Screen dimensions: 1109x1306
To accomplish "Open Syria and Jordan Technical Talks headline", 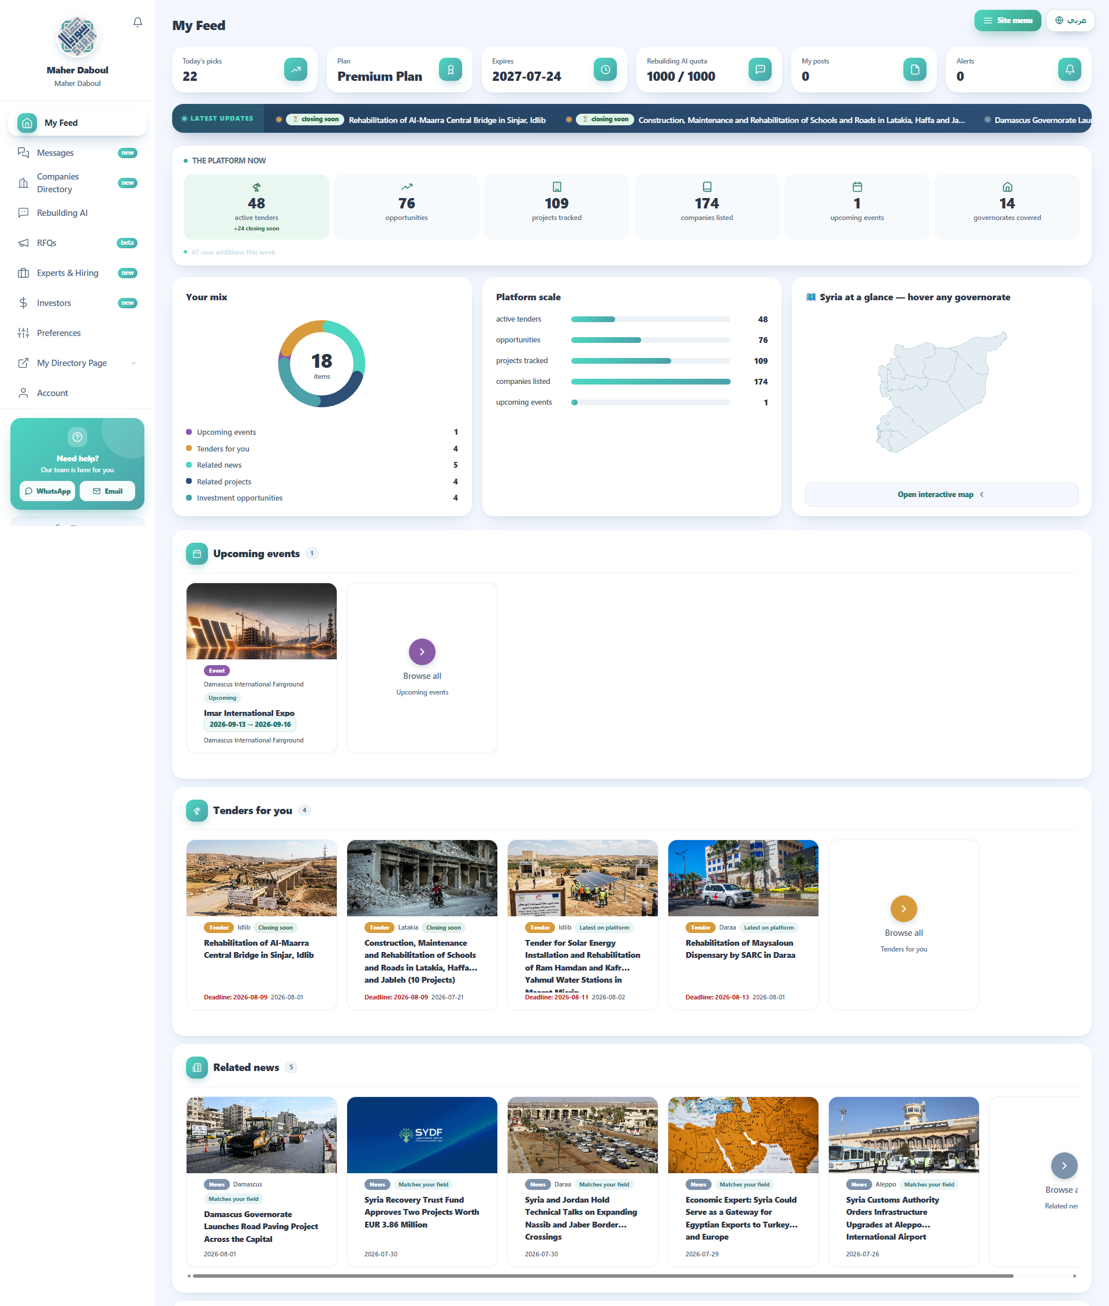I will coord(581,1219).
